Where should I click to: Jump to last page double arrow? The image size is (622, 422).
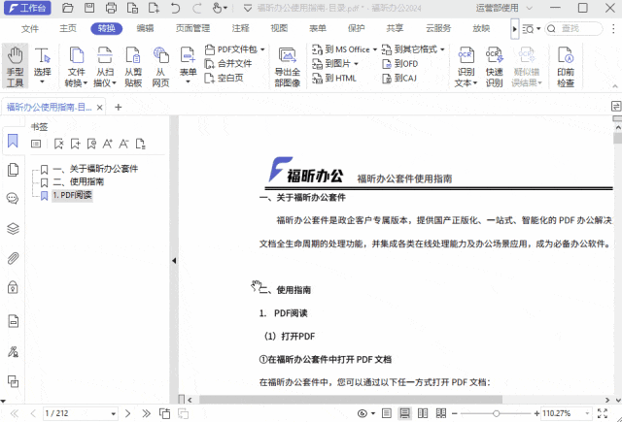(146, 413)
